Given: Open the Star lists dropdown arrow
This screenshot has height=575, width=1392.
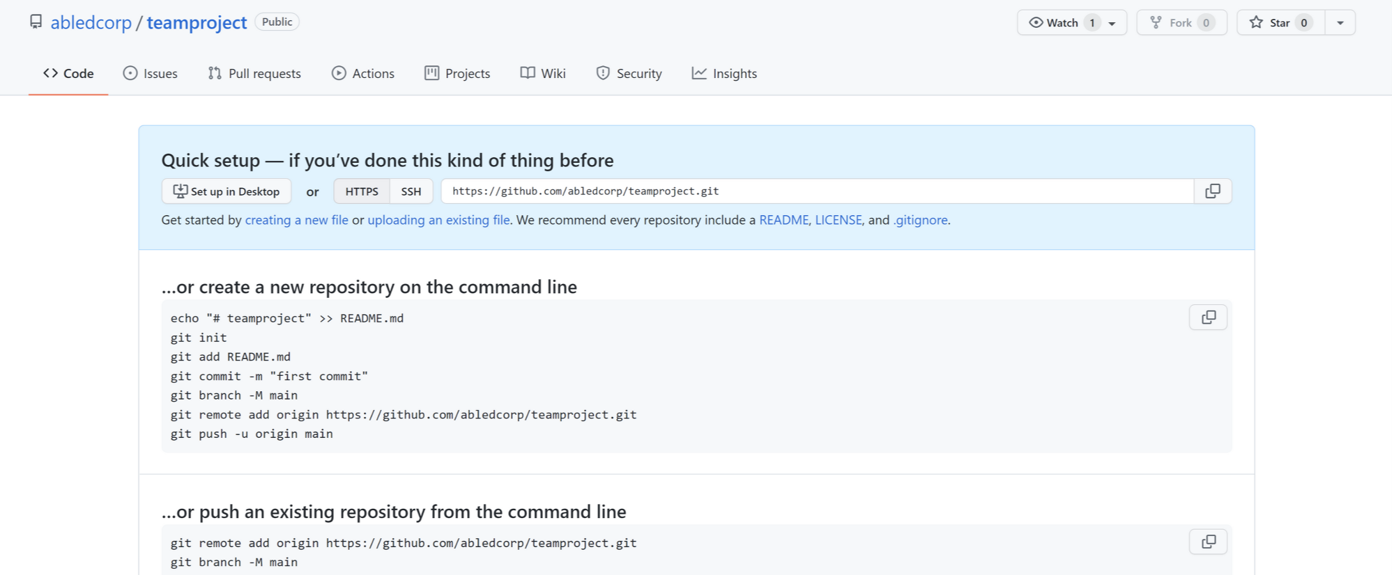Looking at the screenshot, I should point(1340,23).
